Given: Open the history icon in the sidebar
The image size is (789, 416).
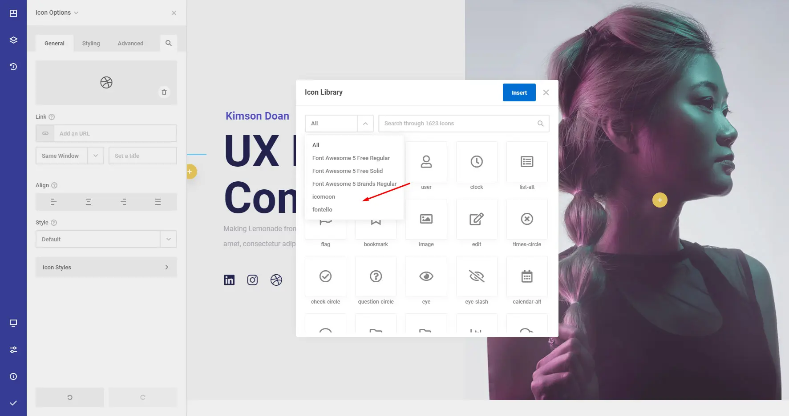Looking at the screenshot, I should click(x=13, y=67).
